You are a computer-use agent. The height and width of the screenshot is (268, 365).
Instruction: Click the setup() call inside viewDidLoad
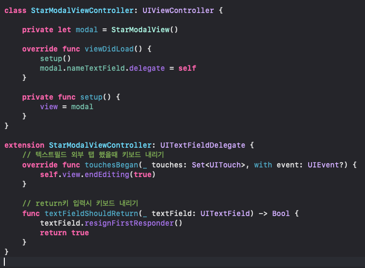tap(55, 59)
